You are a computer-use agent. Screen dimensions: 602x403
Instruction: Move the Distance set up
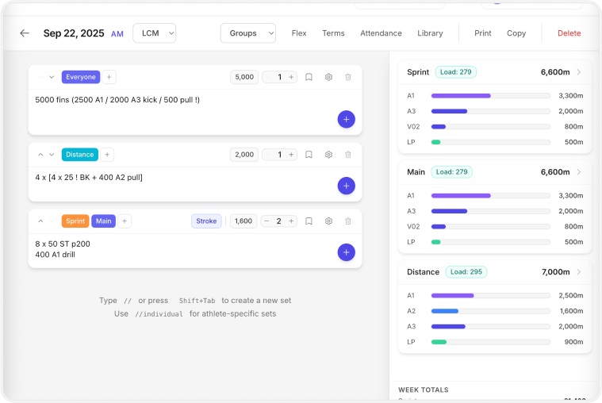(40, 155)
